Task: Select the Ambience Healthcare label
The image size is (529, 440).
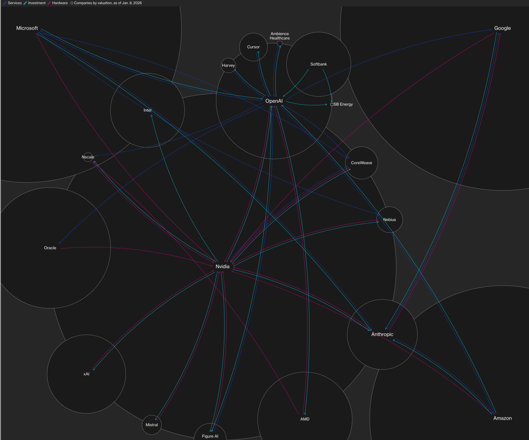Action: click(x=279, y=36)
